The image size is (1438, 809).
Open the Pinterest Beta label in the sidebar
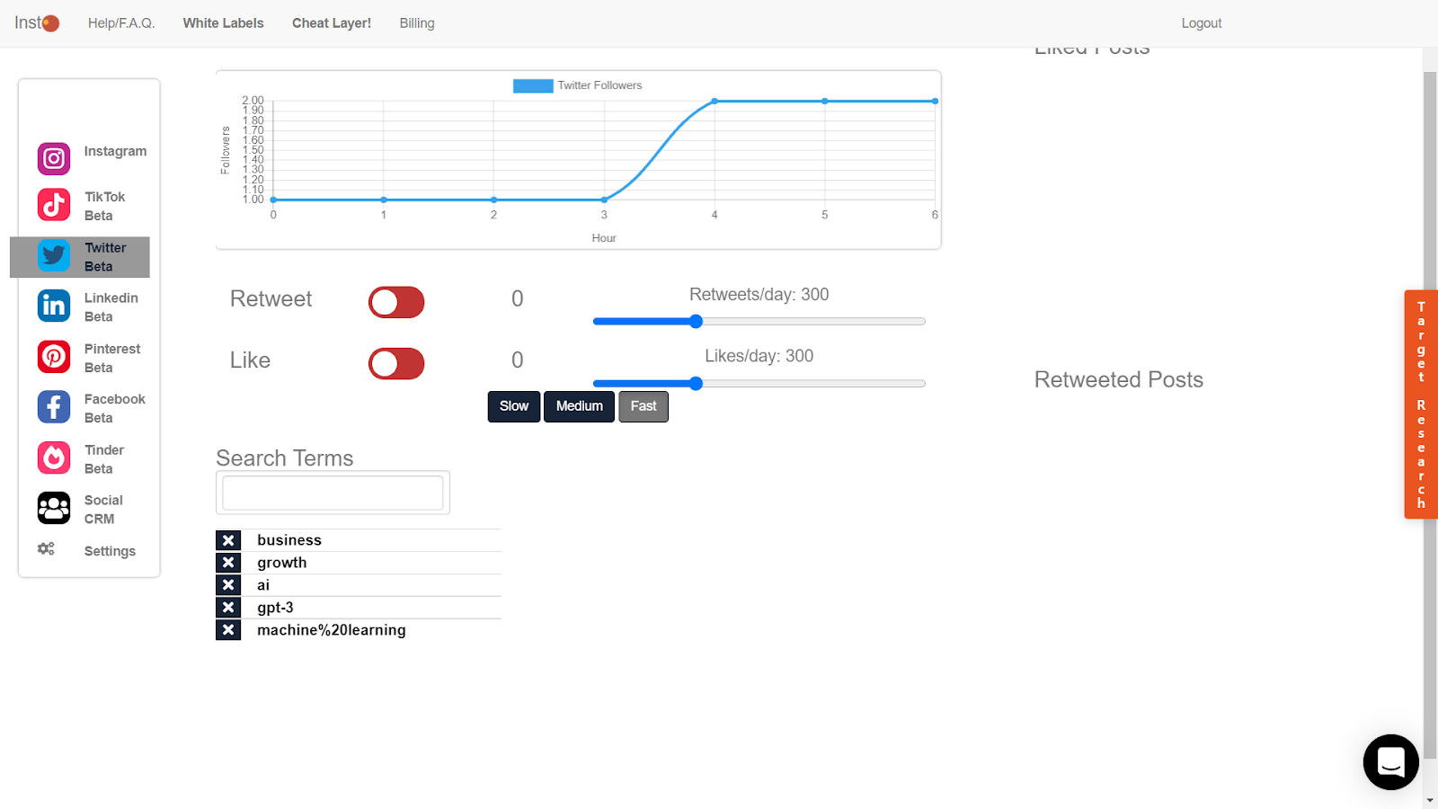pos(112,358)
